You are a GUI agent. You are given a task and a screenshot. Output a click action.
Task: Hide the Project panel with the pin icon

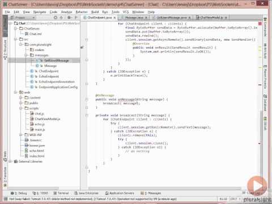[x=76, y=18]
